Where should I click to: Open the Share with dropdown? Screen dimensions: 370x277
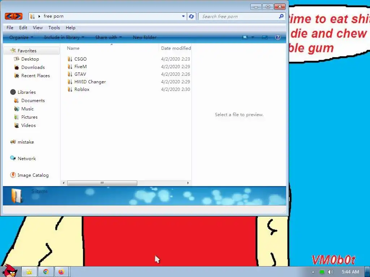108,38
